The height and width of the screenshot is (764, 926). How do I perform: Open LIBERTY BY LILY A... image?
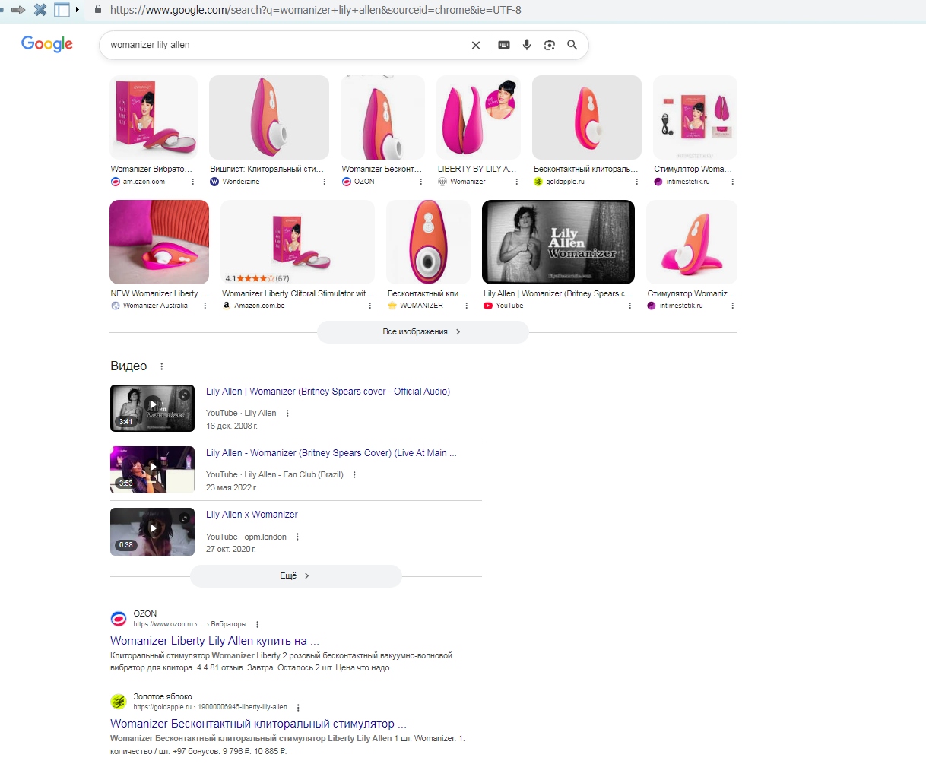478,117
